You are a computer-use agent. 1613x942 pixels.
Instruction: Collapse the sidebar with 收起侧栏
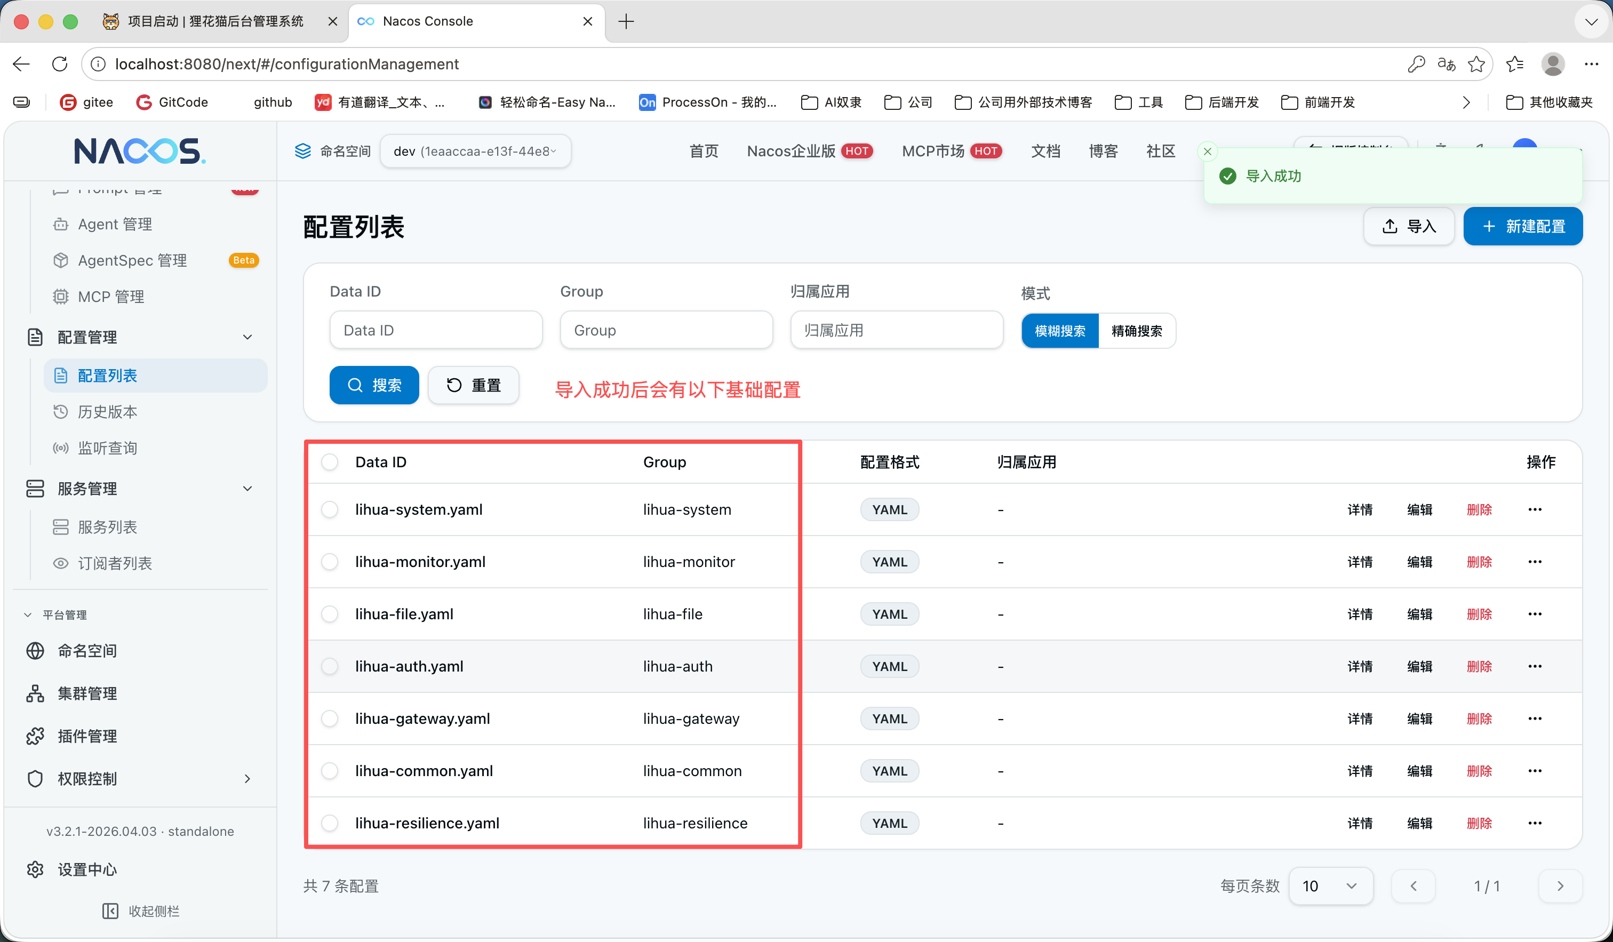(x=140, y=911)
